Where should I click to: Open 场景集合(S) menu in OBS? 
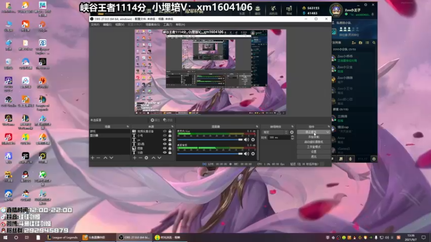click(152, 25)
